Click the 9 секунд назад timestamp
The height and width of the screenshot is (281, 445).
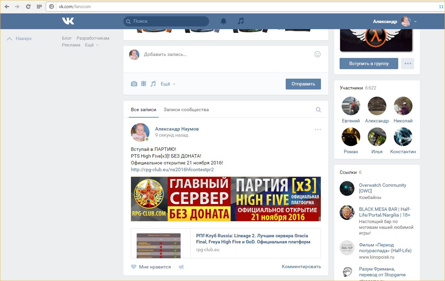(171, 135)
